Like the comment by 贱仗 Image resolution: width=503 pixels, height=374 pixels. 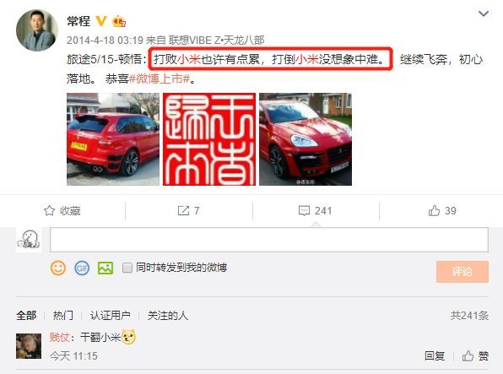[x=475, y=355]
